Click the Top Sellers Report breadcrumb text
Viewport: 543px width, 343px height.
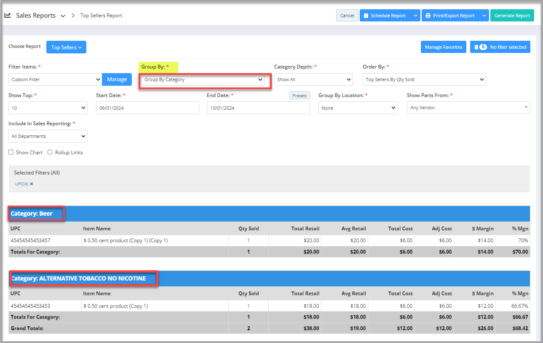click(101, 16)
